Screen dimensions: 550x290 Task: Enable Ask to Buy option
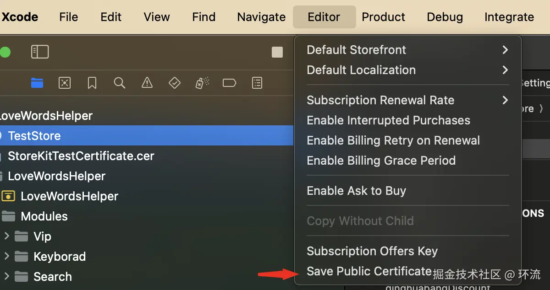[408, 191]
